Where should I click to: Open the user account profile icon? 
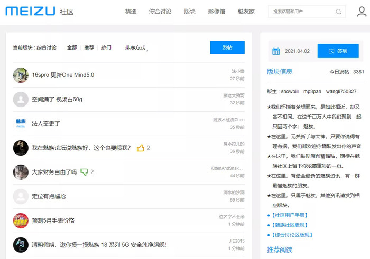(x=362, y=12)
